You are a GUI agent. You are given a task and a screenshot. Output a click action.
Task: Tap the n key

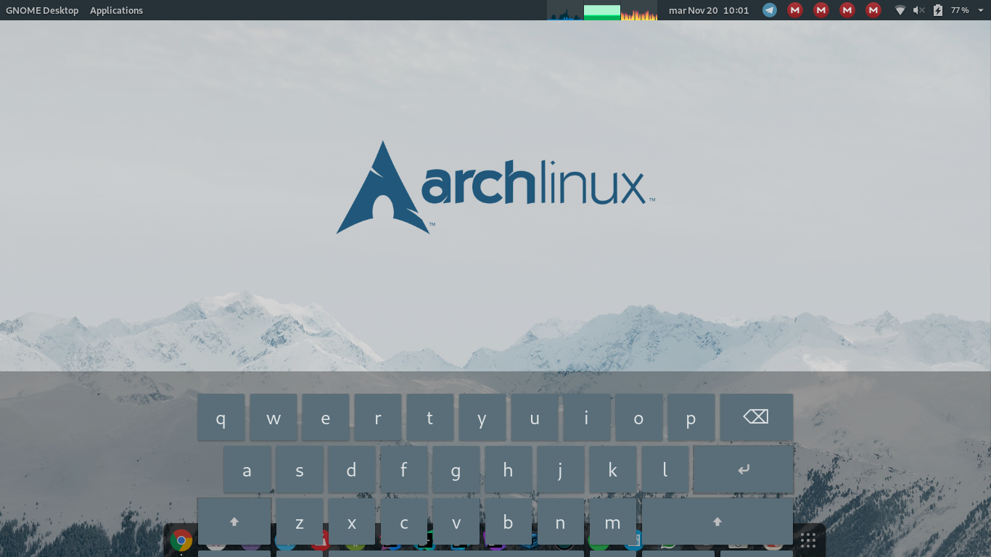tap(561, 521)
